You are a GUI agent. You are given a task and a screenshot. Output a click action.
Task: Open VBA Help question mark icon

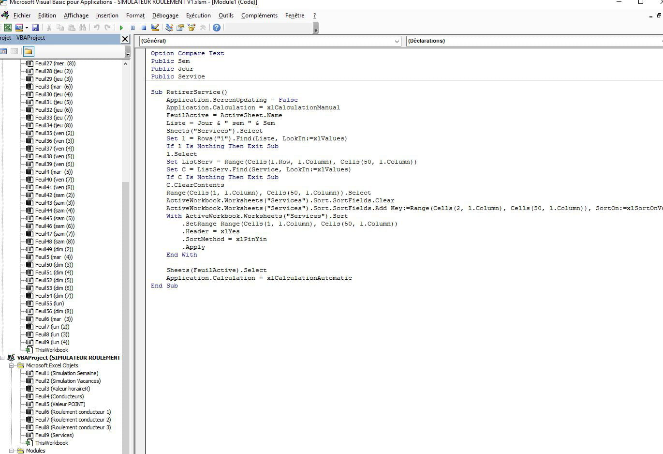(217, 28)
